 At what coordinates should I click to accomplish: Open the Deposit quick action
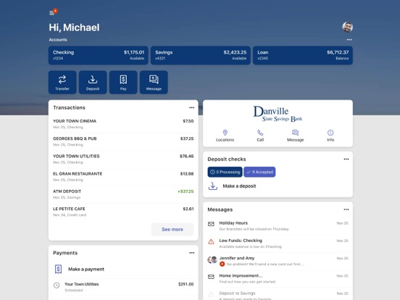pos(93,82)
